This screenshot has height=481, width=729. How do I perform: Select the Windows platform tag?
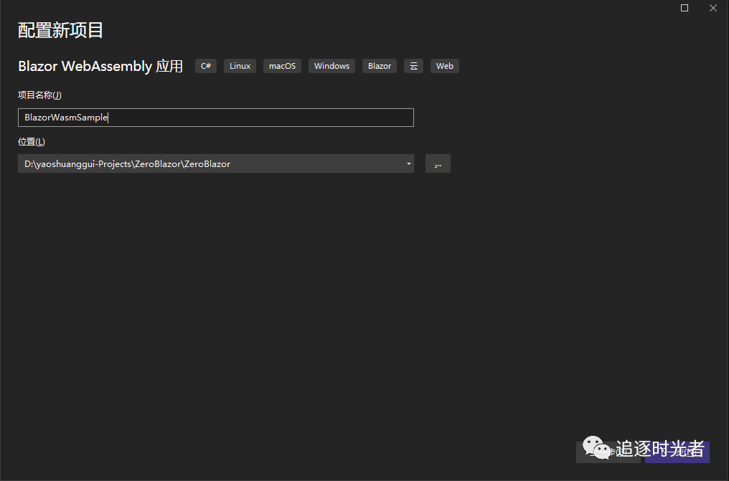click(331, 66)
